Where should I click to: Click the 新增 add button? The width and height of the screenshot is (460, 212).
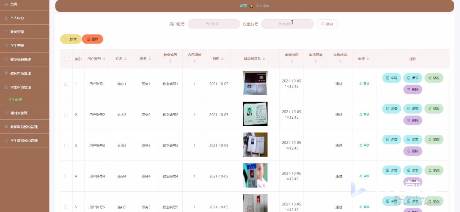point(71,39)
